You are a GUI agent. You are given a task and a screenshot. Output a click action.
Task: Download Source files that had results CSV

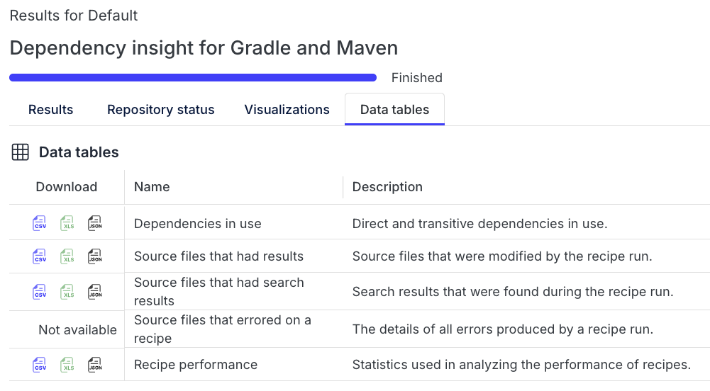(x=40, y=256)
